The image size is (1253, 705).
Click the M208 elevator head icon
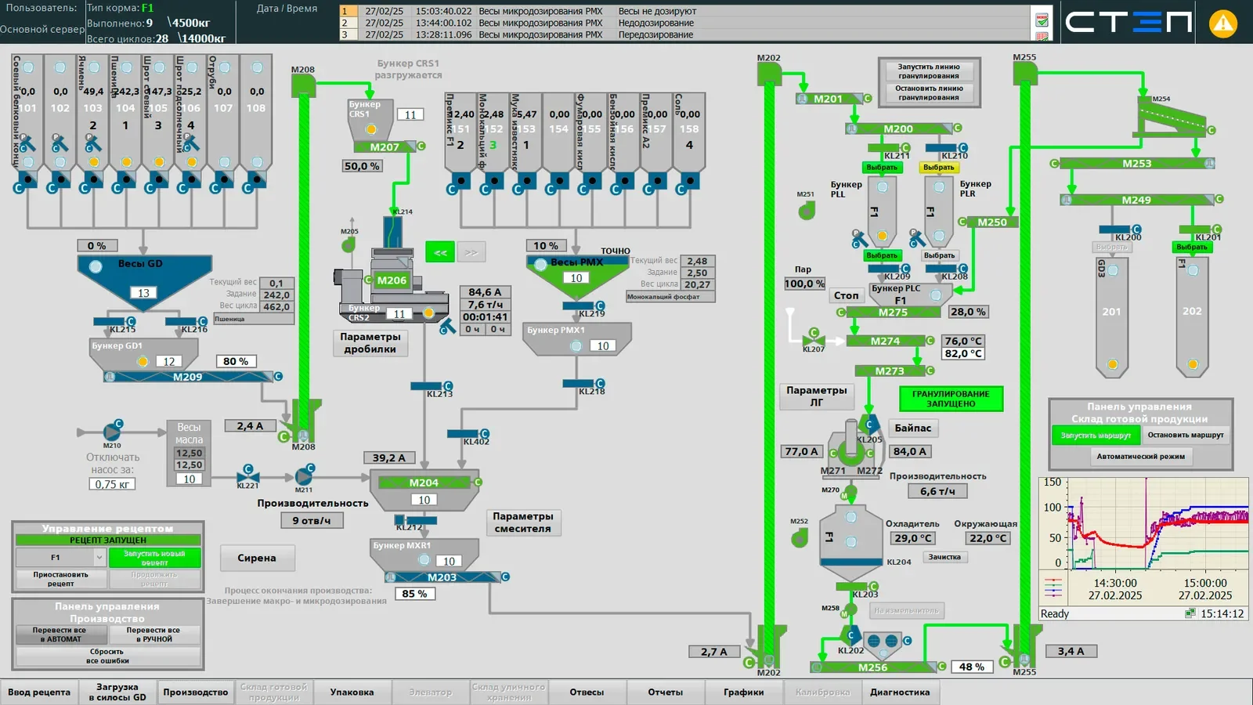click(303, 85)
